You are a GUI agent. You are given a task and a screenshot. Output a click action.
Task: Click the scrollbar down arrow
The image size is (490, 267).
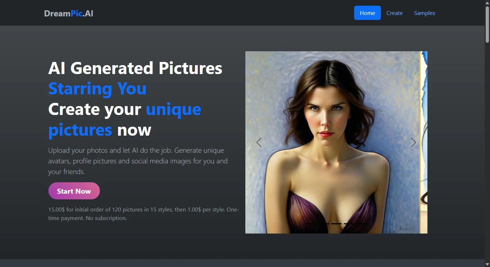click(487, 264)
